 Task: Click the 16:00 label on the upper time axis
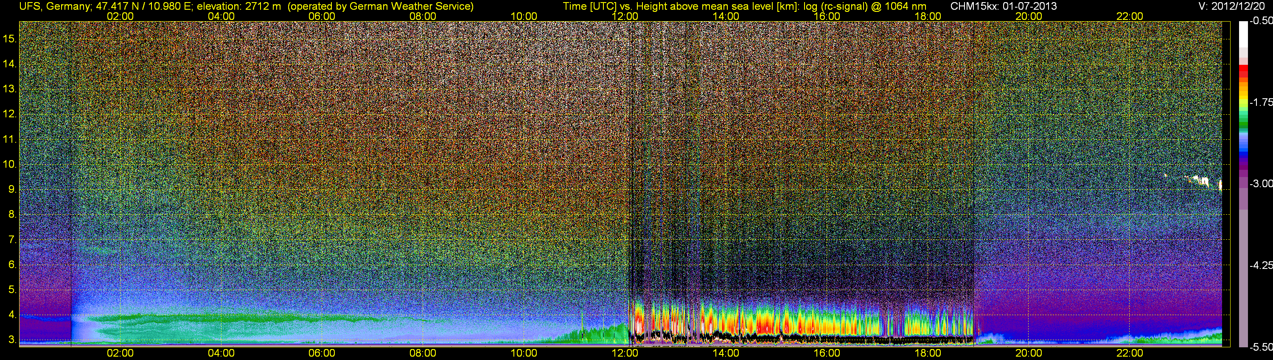[827, 16]
